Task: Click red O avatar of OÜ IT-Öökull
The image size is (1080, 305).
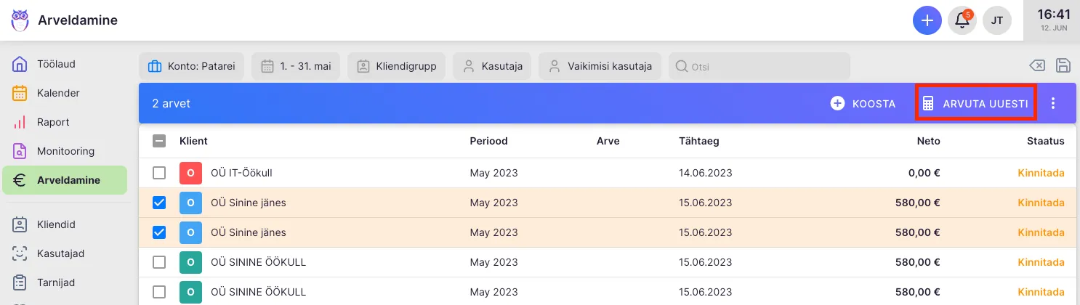Action: [190, 174]
